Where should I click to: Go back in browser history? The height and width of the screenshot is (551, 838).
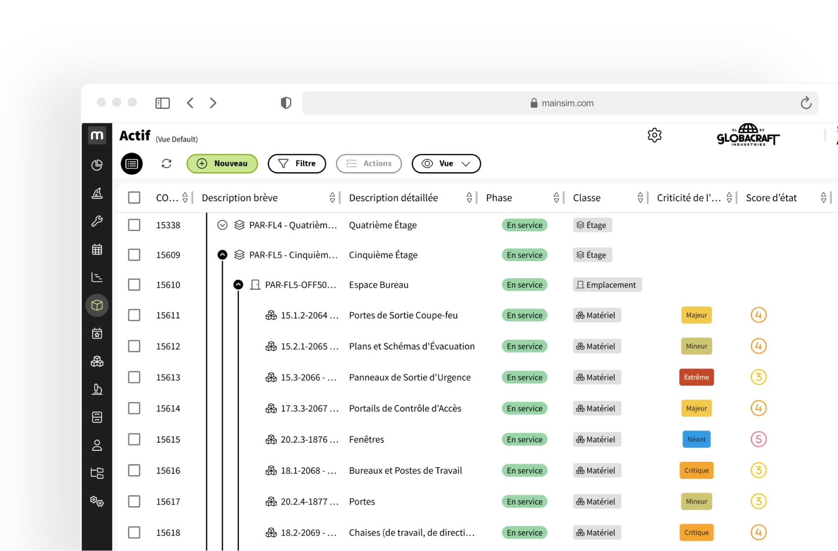[x=190, y=103]
